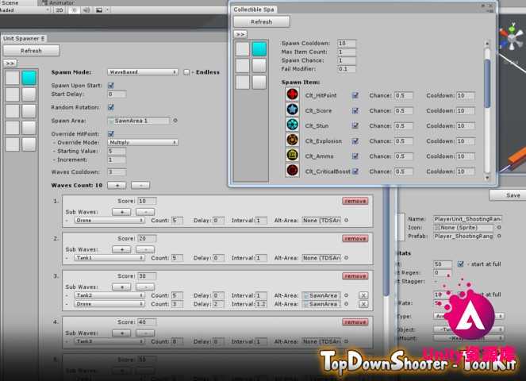This screenshot has width=526, height=381.
Task: Click the Clt_CriticalBoost item icon
Action: [292, 170]
